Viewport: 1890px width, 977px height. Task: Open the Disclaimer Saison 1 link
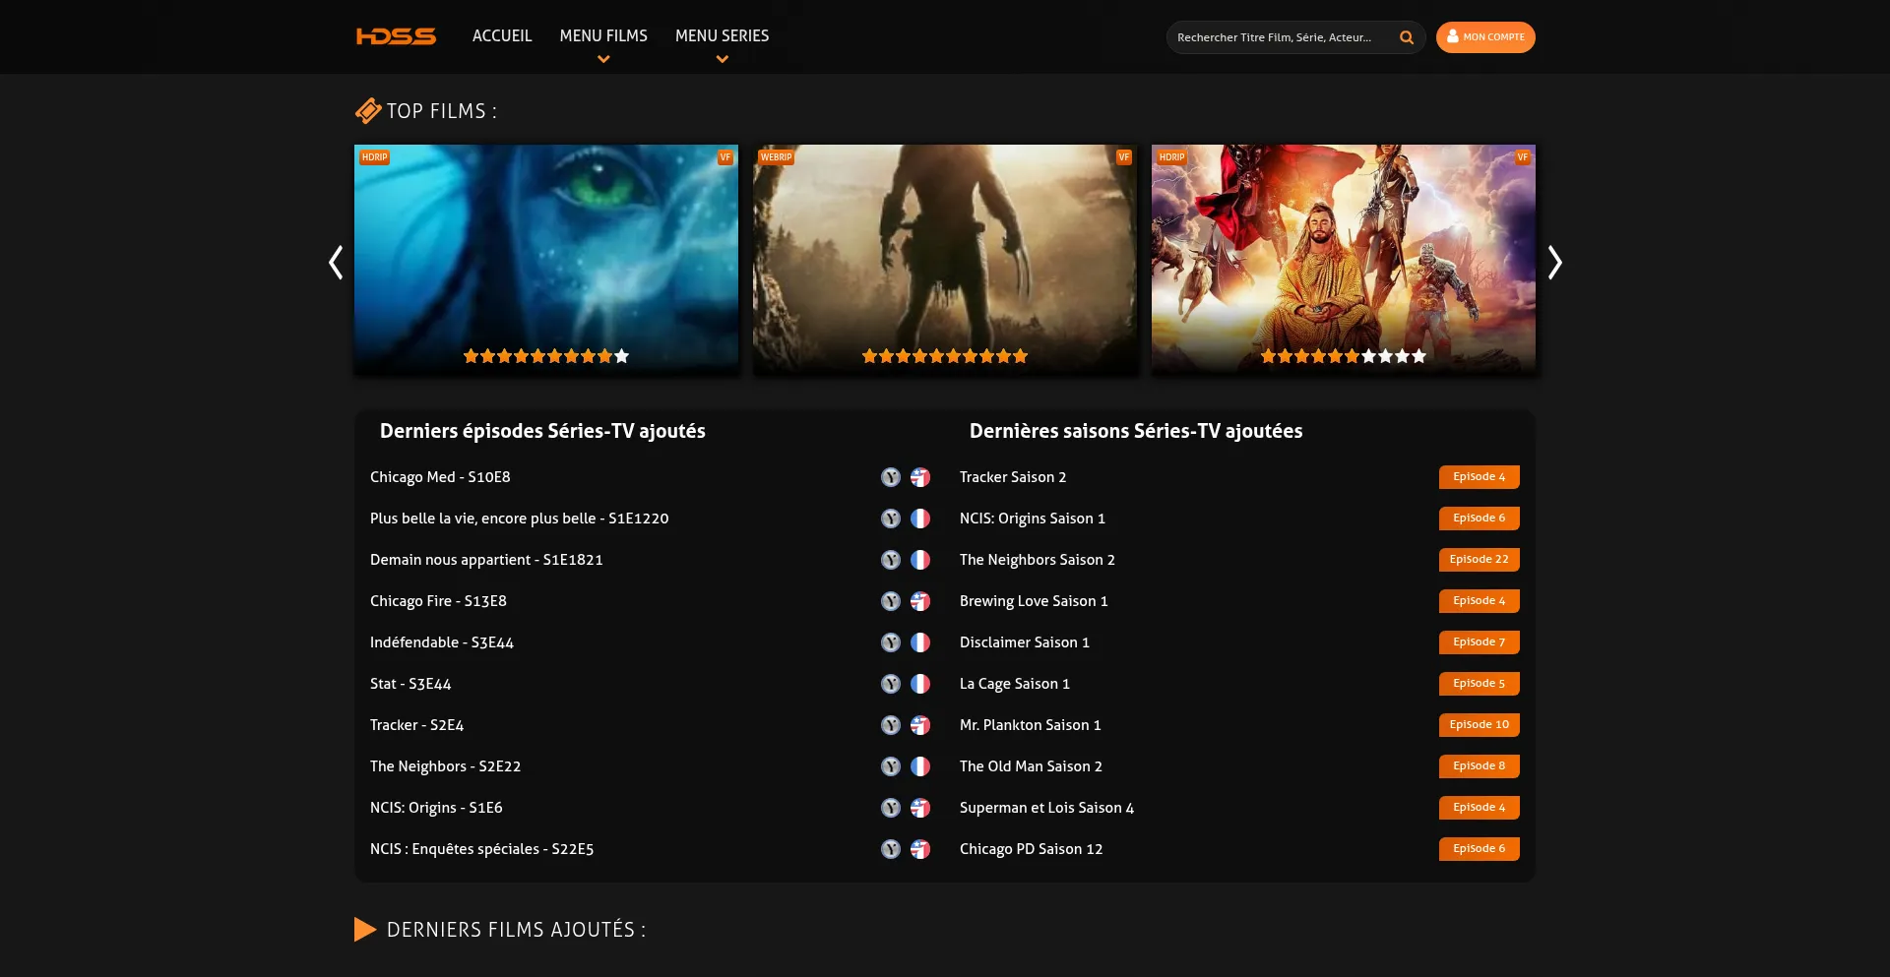[1024, 642]
